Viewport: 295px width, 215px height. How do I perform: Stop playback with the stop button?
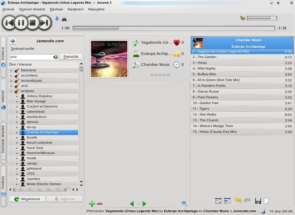click(x=33, y=23)
